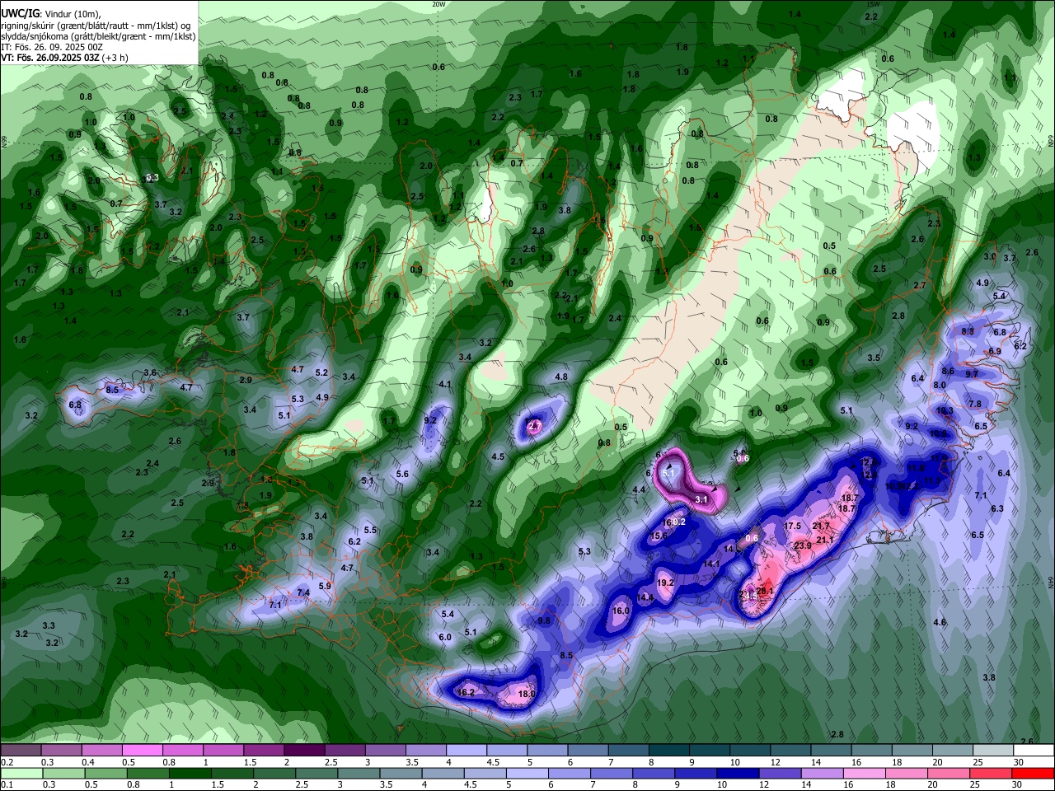Click the dark navy swatch between 10 and 12 in lower legend
Viewport: 1055px width, 791px height.
point(738,774)
